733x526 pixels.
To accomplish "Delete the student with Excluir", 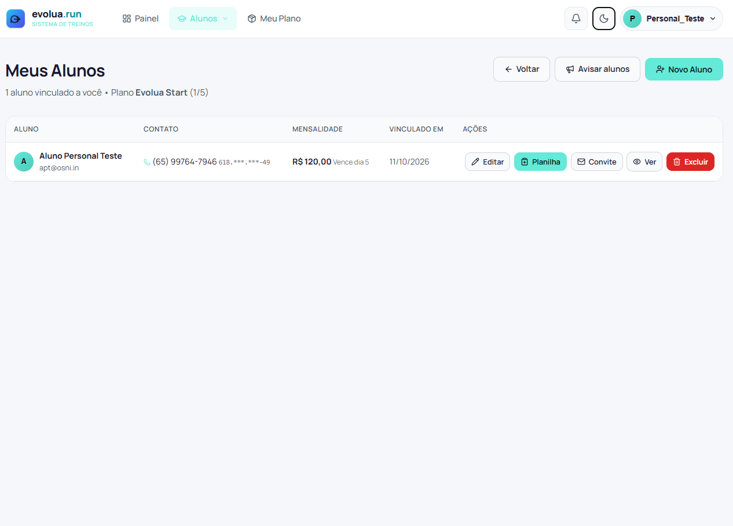I will pyautogui.click(x=690, y=162).
